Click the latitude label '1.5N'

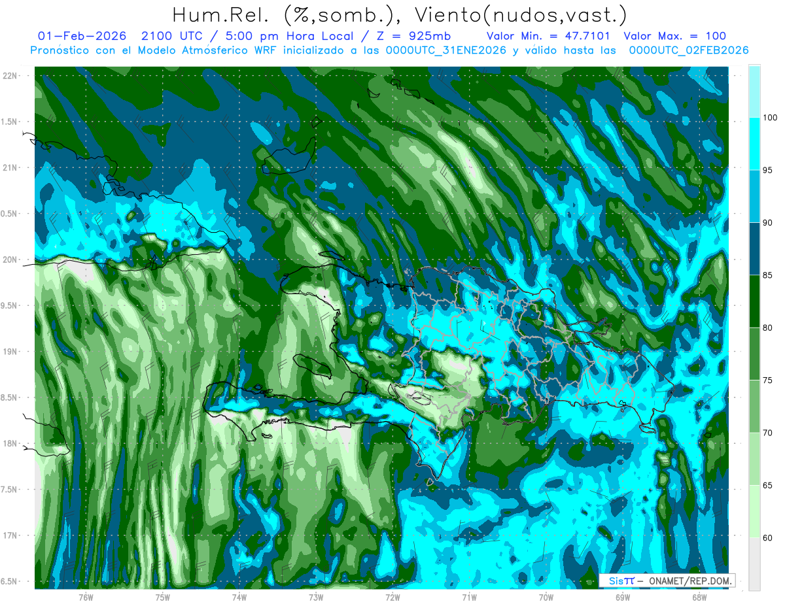click(x=9, y=122)
